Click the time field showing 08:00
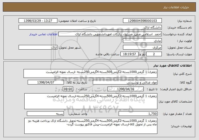 [x=68, y=89]
